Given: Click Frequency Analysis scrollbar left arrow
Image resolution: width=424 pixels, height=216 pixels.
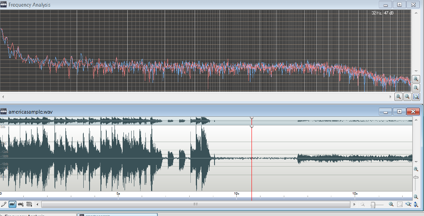Looking at the screenshot, I should (x=3, y=97).
